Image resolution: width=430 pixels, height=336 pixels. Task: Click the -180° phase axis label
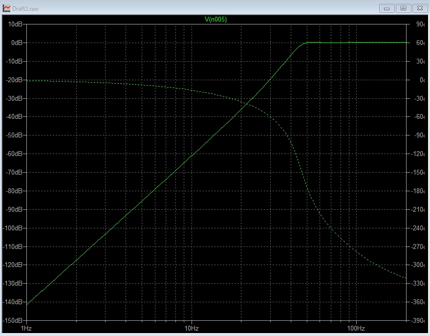(x=418, y=191)
